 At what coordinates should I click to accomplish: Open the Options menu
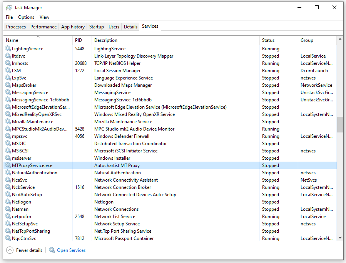(26, 17)
